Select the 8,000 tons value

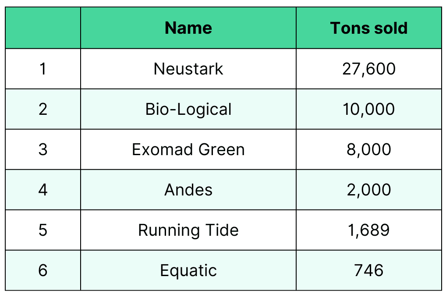[x=368, y=149]
